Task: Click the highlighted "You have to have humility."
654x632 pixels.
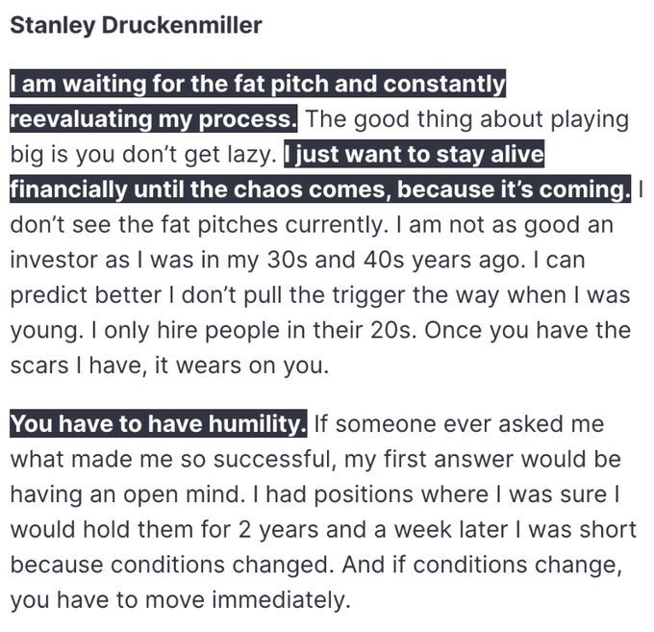Action: pyautogui.click(x=159, y=423)
